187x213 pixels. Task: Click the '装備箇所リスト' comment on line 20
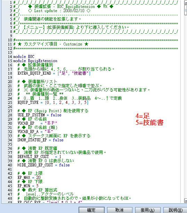click(38, 82)
